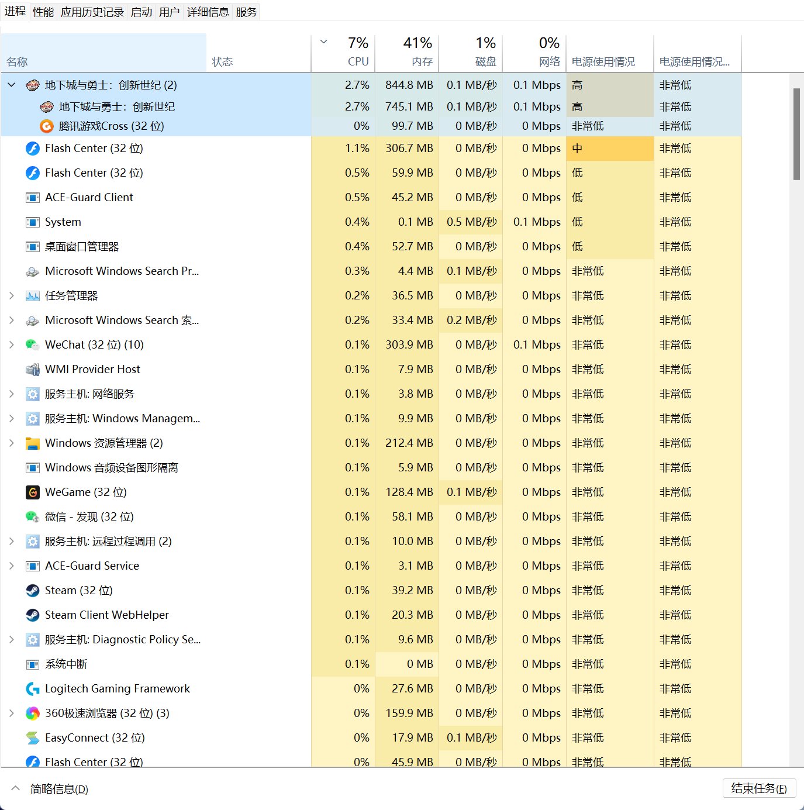The width and height of the screenshot is (804, 810).
Task: Click the 任务管理器 icon
Action: [x=33, y=296]
